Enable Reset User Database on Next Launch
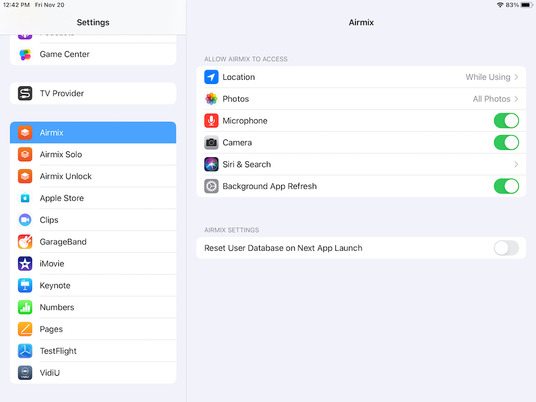The width and height of the screenshot is (536, 402). (x=506, y=248)
